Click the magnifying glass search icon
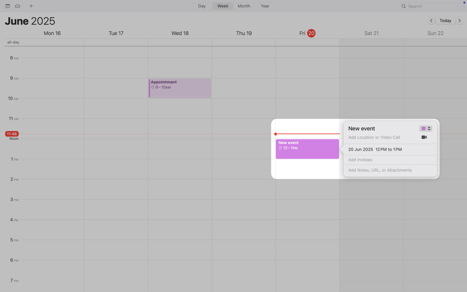This screenshot has width=467, height=292. coord(404,6)
